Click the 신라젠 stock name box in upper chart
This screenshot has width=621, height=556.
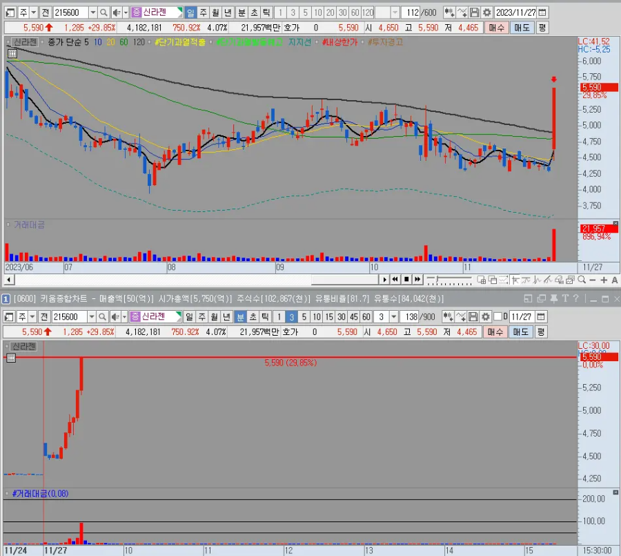tap(157, 12)
